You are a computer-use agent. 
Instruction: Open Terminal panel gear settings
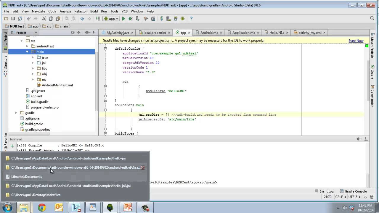tap(359, 139)
